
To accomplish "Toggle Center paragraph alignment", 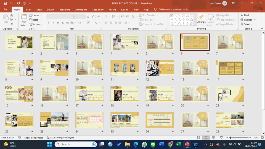I will 110,23.
